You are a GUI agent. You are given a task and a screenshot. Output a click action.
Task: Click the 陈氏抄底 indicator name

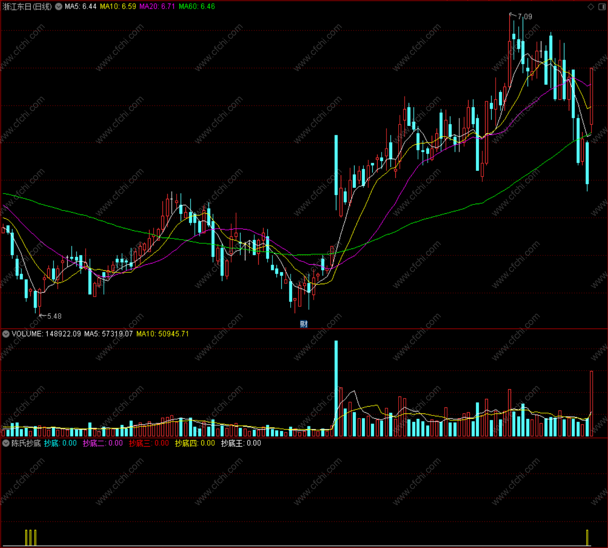(26, 443)
